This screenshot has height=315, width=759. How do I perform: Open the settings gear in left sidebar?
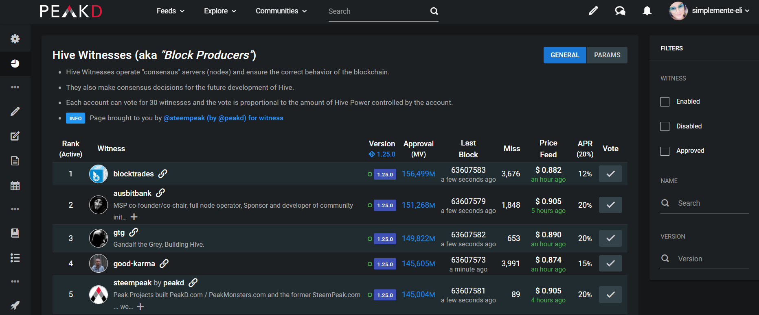(15, 39)
